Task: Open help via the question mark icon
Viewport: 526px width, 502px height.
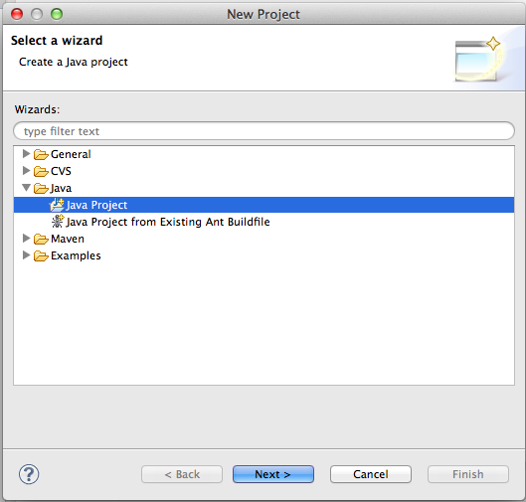Action: pyautogui.click(x=29, y=474)
